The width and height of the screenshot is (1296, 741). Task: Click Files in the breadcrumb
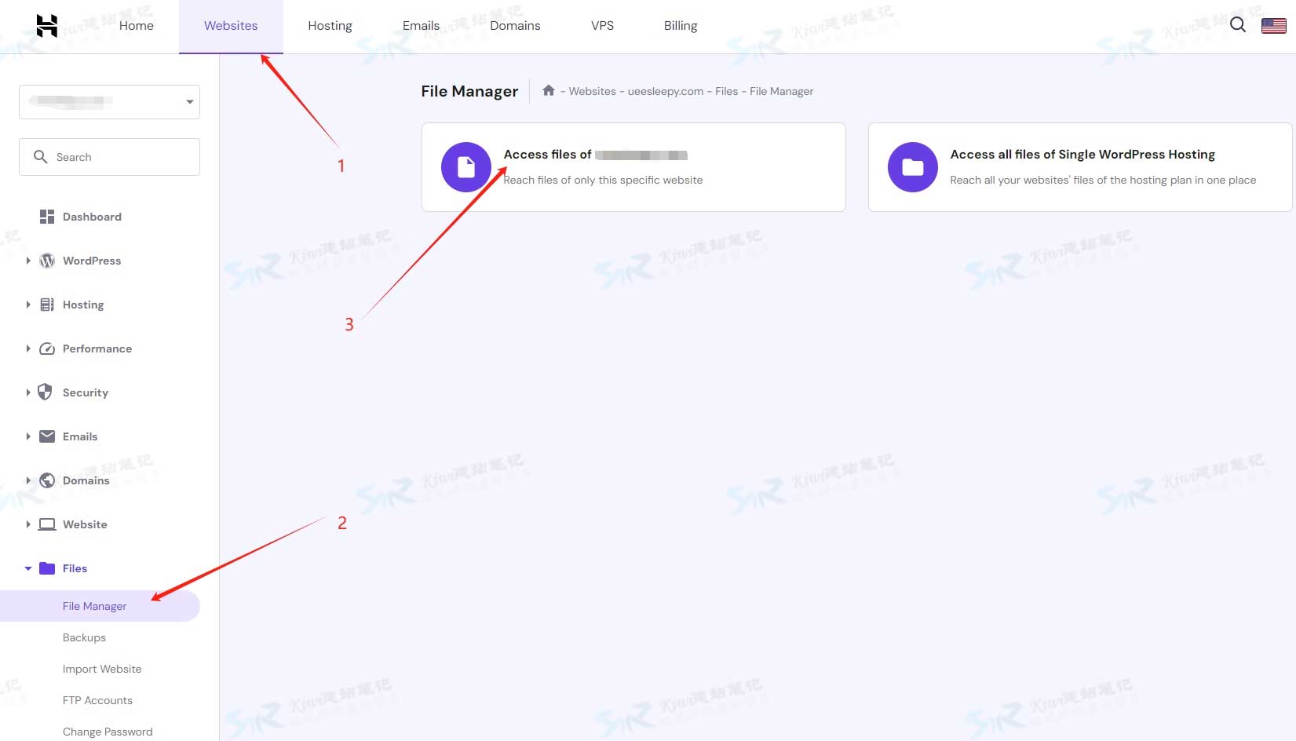[726, 91]
